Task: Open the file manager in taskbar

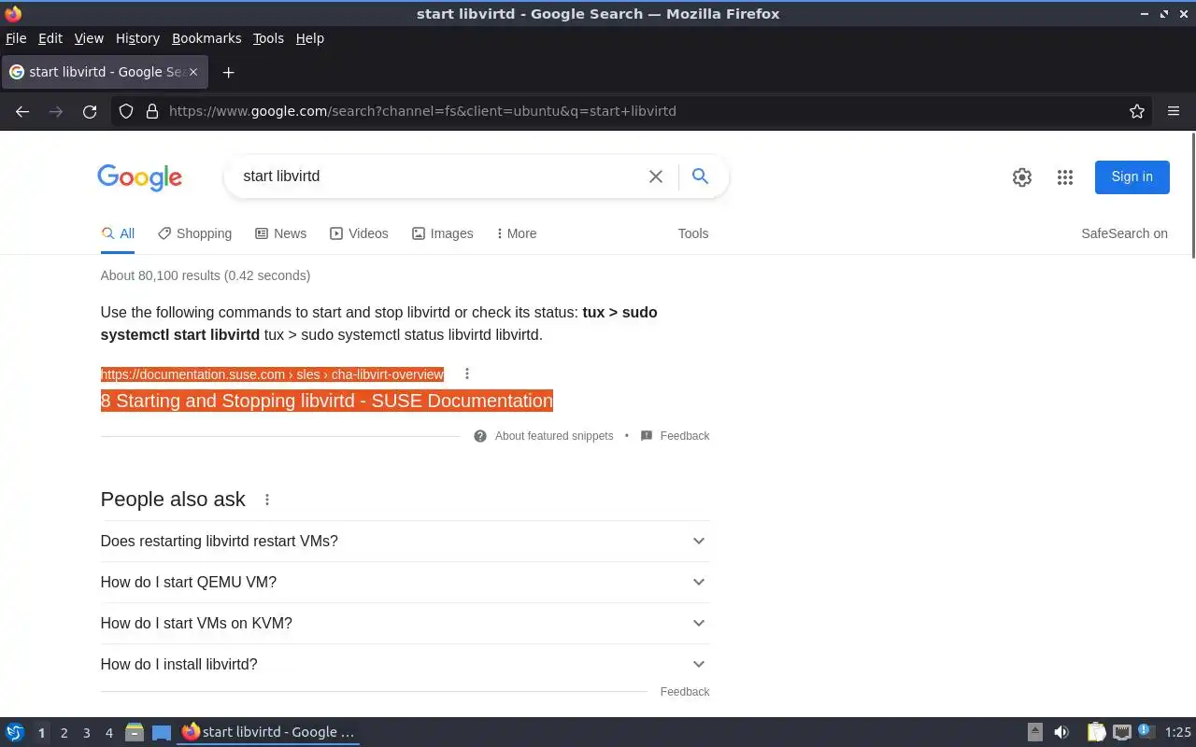Action: click(x=135, y=732)
